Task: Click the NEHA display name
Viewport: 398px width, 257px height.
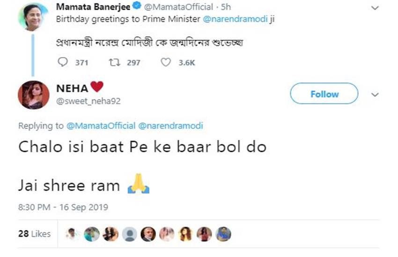Action: tap(72, 88)
